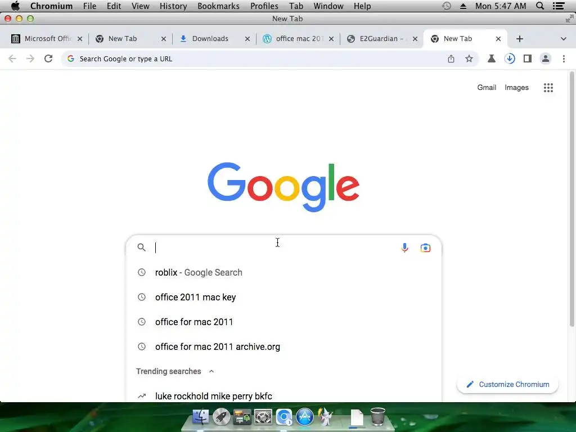Click the Google icon in address bar
This screenshot has height=432, width=576.
coord(71,58)
